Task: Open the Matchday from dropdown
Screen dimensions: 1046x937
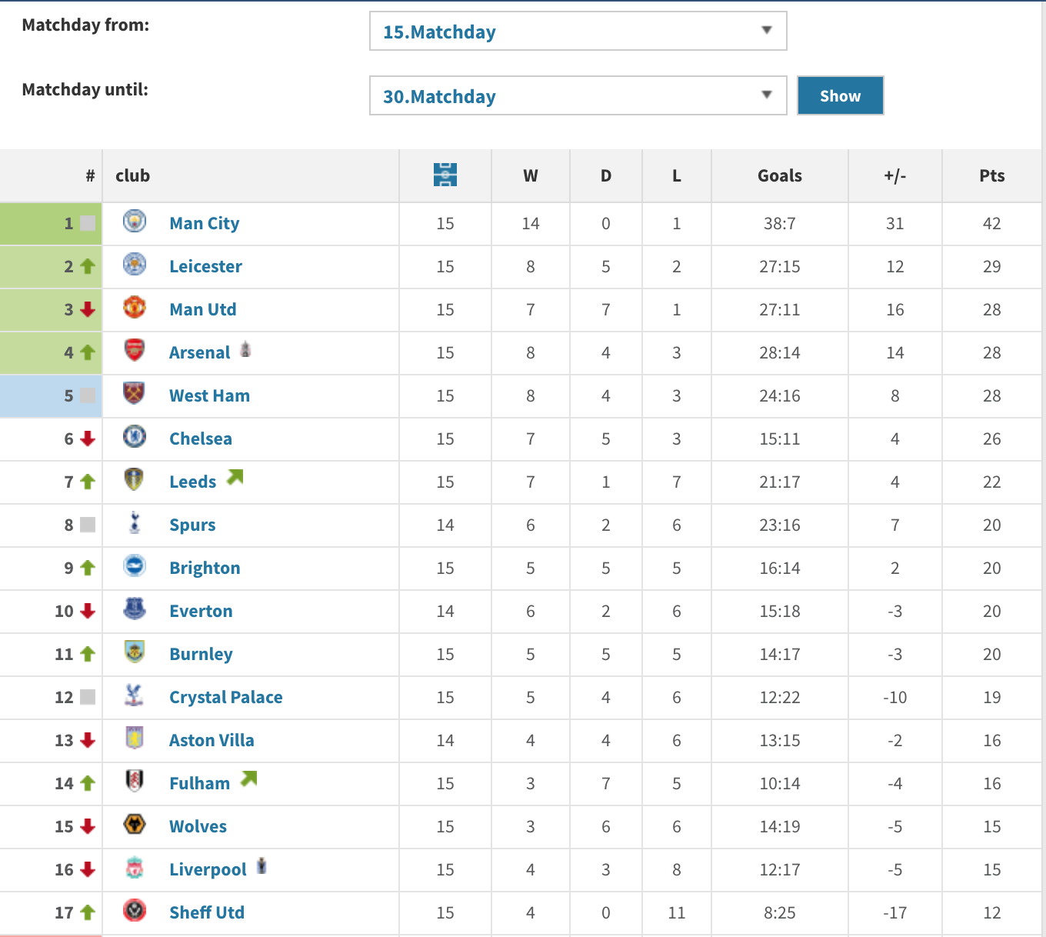Action: coord(578,31)
